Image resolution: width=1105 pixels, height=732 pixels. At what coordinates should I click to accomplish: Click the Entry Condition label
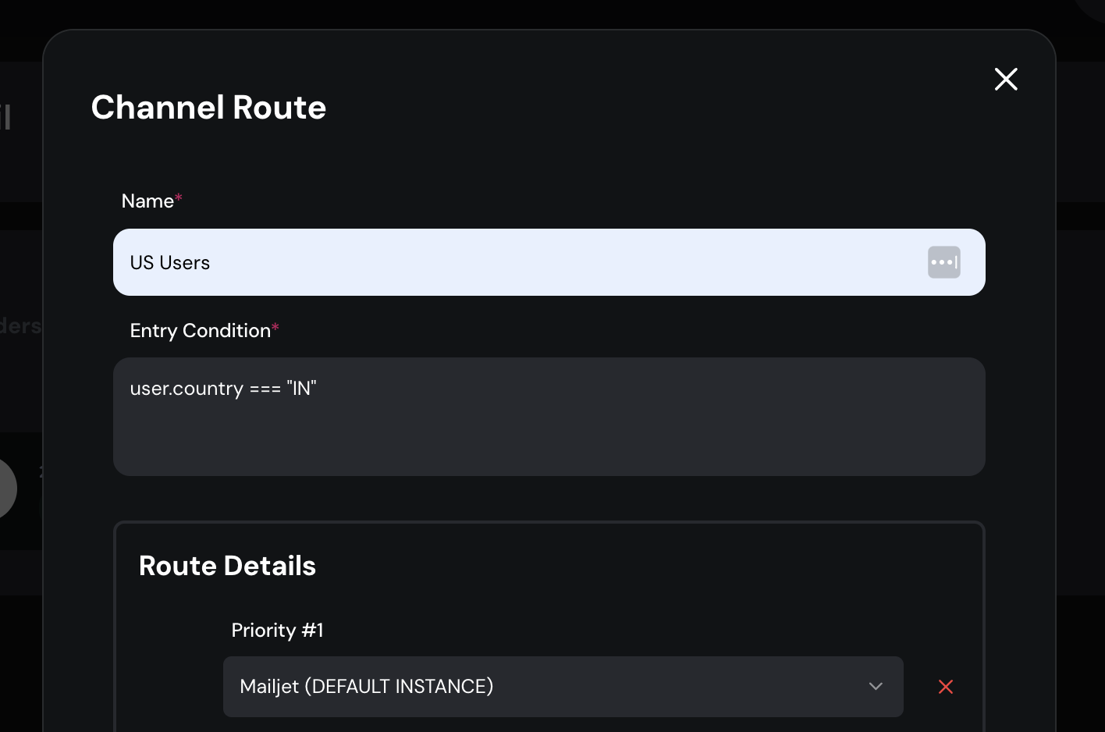201,331
